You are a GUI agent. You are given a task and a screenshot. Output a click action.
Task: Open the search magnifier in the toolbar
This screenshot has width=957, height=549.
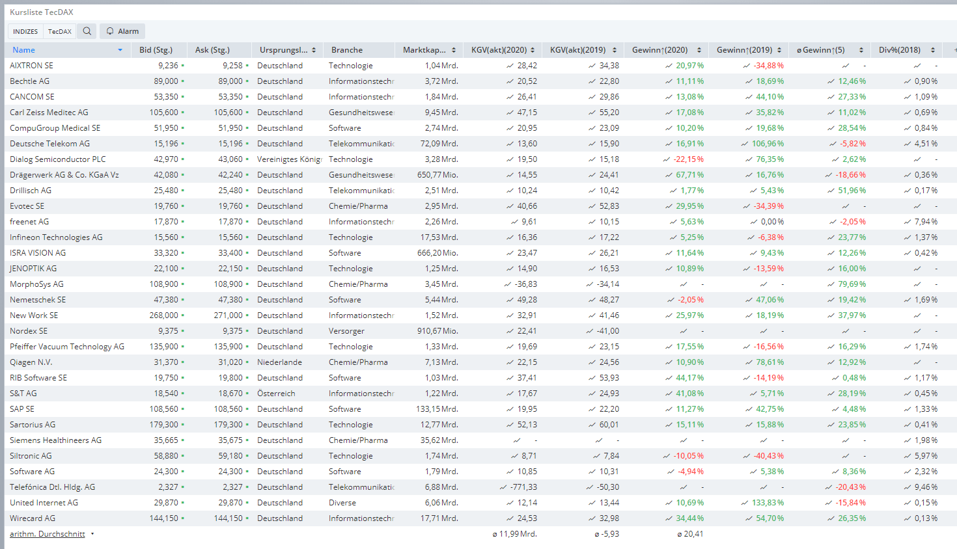87,31
